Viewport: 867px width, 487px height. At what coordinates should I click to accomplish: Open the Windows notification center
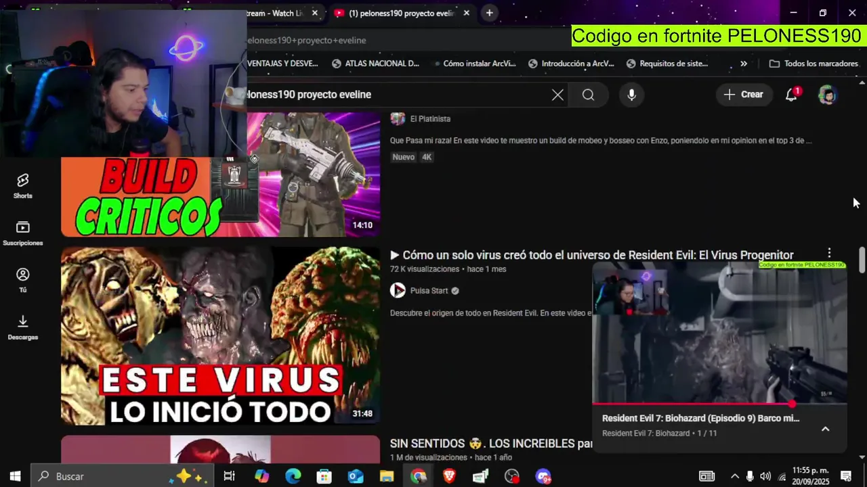(846, 476)
